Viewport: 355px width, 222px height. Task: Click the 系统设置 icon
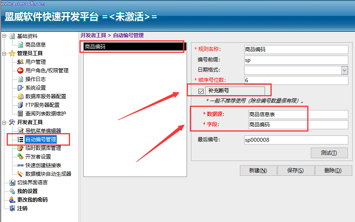20,88
